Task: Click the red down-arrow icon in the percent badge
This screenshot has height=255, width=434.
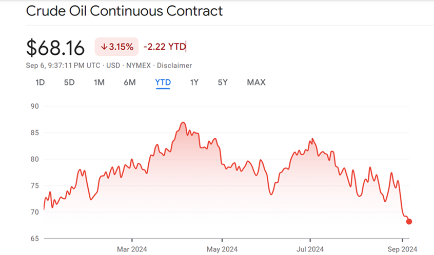Action: pyautogui.click(x=104, y=47)
